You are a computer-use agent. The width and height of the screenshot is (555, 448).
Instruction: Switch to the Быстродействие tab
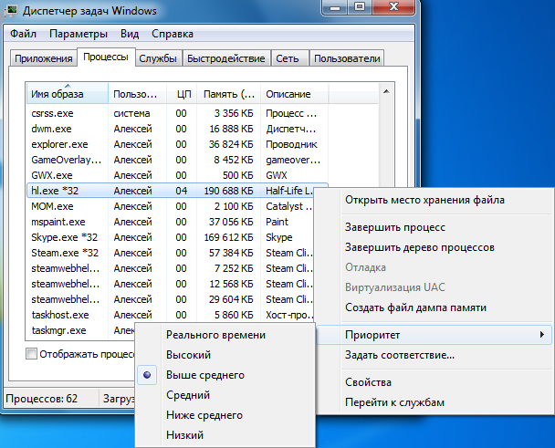225,58
